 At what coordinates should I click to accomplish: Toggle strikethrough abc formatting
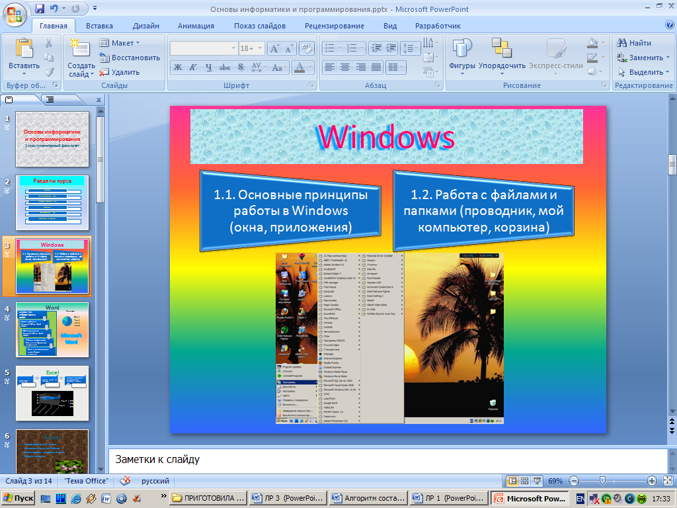(x=225, y=67)
